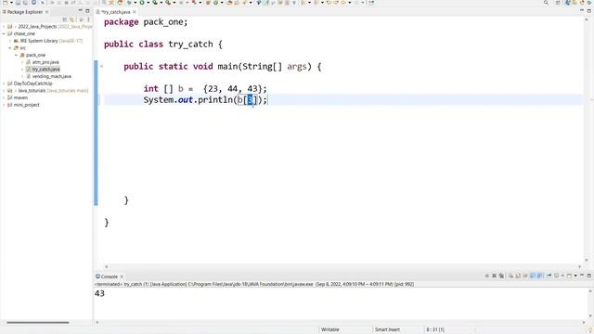Open atm_pro.java in Package Explorer

[45, 62]
